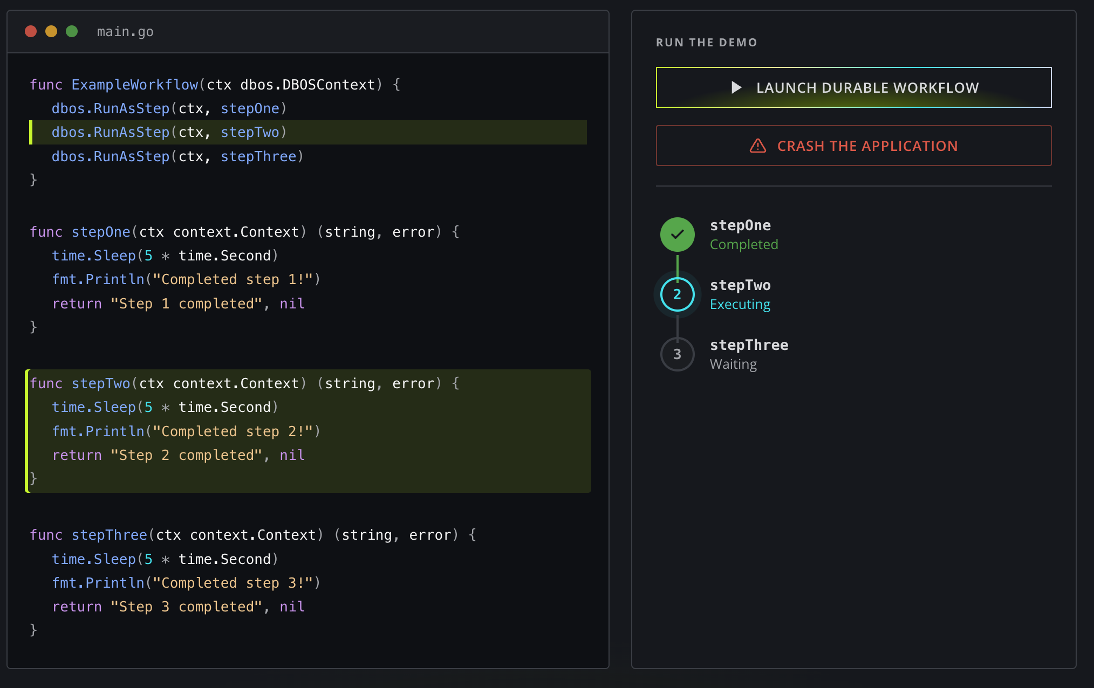1094x688 pixels.
Task: Click the Crash the Application button
Action: tap(853, 146)
